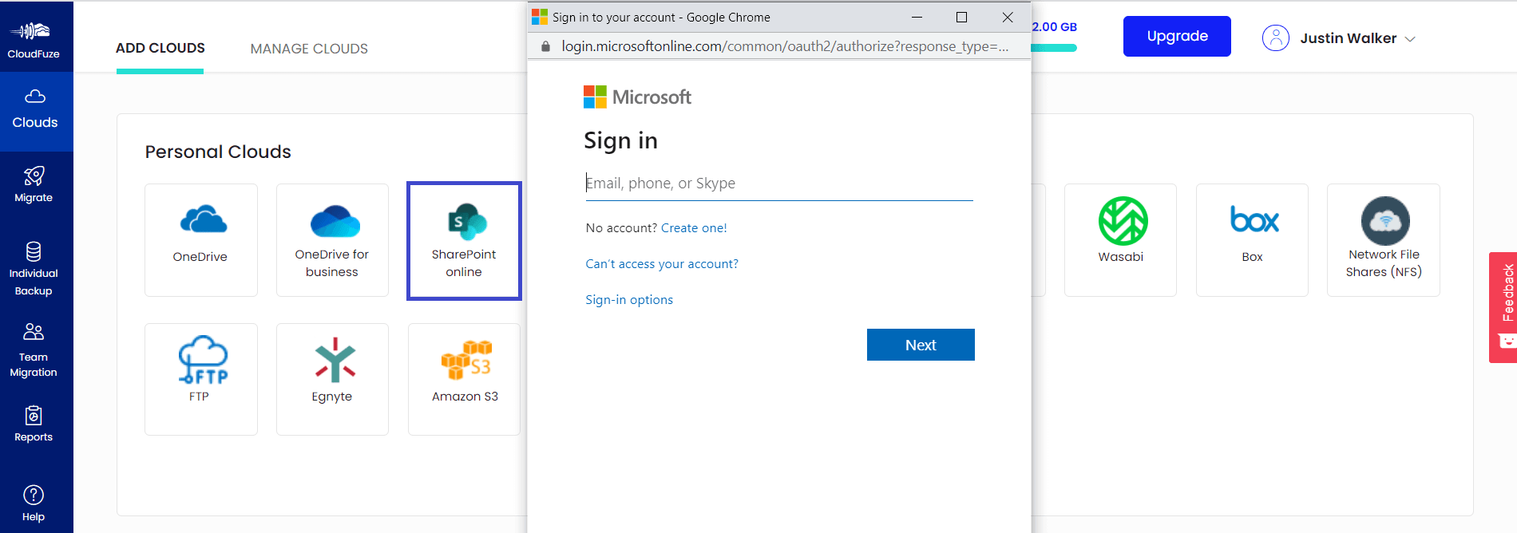Screen dimensions: 1517x533
Task: Click the Microsoft logo in sign-in popup
Action: tap(637, 97)
